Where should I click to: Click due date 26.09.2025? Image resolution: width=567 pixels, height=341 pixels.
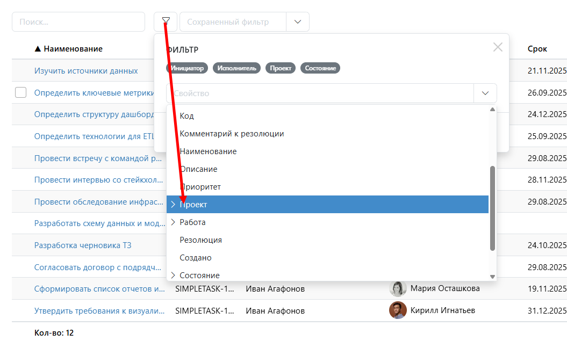click(547, 93)
